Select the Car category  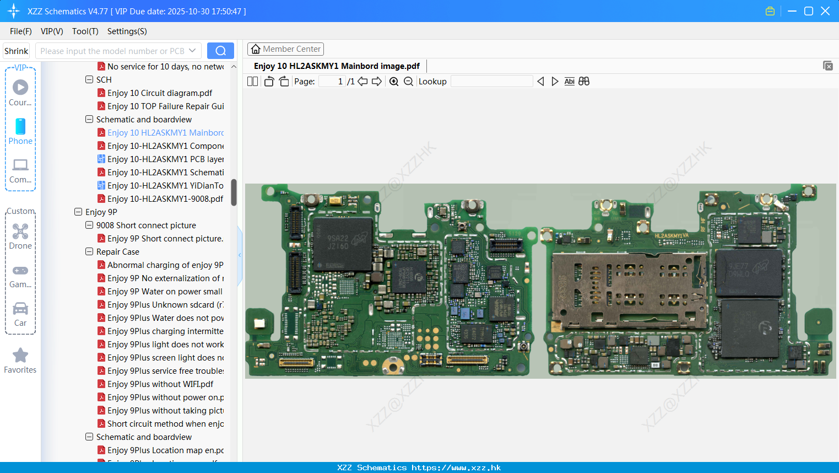click(x=20, y=314)
